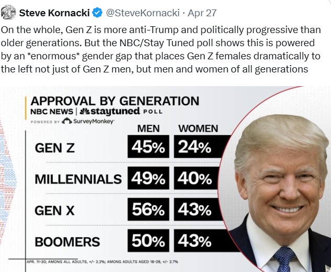Click the Gen X men 56% box
This screenshot has height=272, width=331.
point(148,211)
